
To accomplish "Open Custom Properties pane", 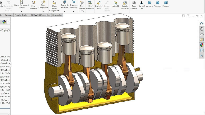I will (x=201, y=50).
